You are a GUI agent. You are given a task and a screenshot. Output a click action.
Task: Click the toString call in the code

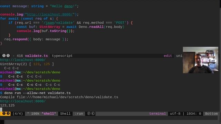click(58, 31)
